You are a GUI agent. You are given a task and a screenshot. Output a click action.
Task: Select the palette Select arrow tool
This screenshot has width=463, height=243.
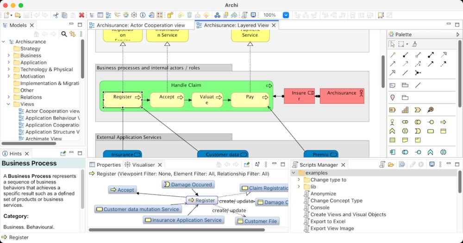point(392,44)
